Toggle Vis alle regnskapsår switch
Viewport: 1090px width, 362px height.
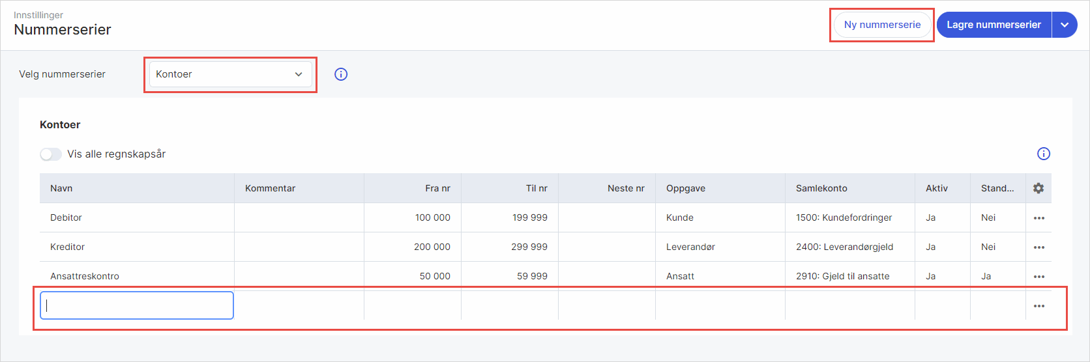pos(51,154)
